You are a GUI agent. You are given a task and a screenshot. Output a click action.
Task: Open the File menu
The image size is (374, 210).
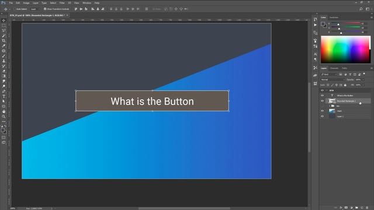pos(11,3)
